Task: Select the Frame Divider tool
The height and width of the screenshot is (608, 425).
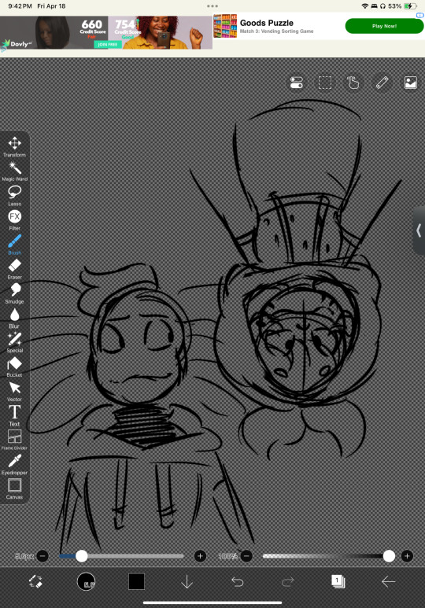Action: tap(14, 440)
